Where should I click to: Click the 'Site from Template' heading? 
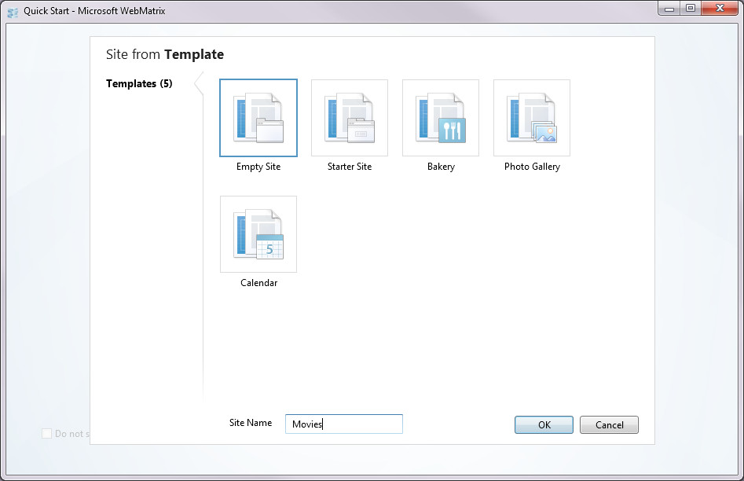165,54
